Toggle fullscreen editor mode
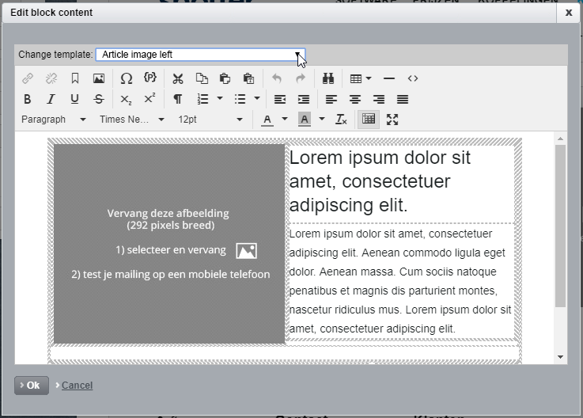The height and width of the screenshot is (418, 583). pyautogui.click(x=392, y=120)
